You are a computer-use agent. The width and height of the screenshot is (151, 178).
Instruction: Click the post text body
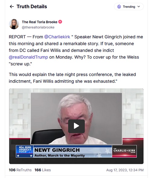(x=76, y=59)
